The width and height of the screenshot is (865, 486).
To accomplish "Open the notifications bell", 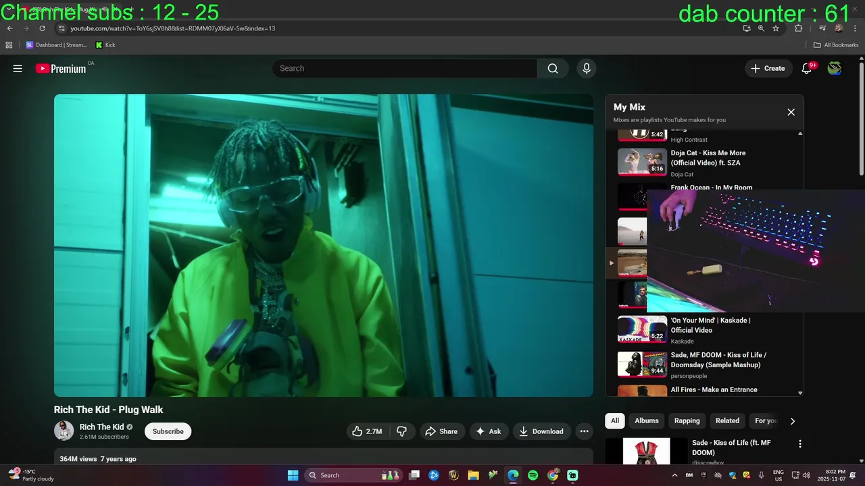I will tap(807, 68).
